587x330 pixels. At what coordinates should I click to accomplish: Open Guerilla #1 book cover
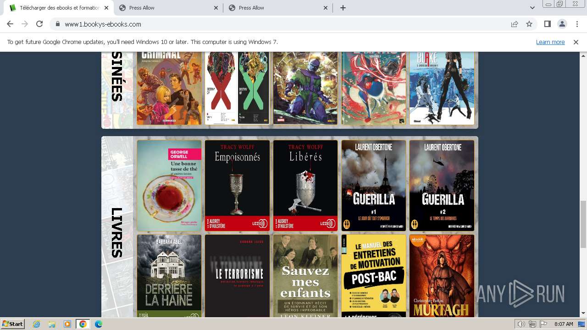(374, 185)
